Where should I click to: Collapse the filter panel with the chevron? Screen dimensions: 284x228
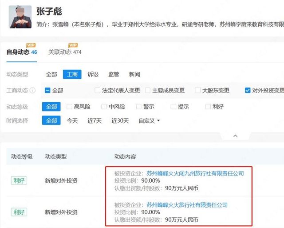235,136
